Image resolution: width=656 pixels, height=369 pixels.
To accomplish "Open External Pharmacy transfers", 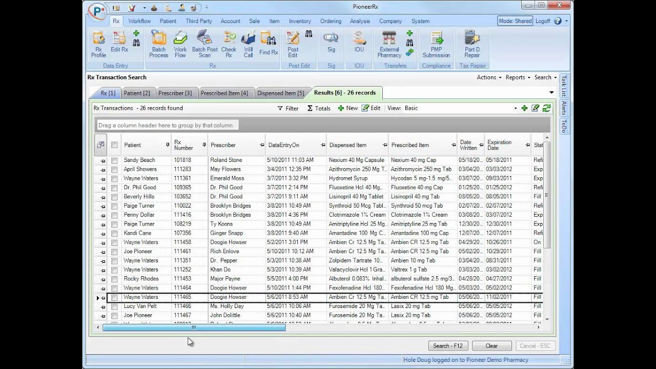I will pos(389,45).
